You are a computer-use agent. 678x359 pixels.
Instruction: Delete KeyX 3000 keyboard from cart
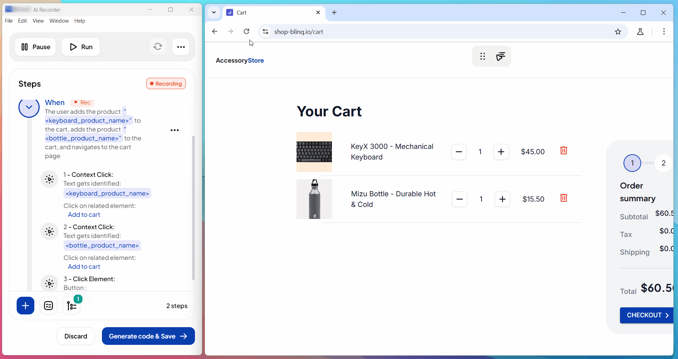point(563,151)
